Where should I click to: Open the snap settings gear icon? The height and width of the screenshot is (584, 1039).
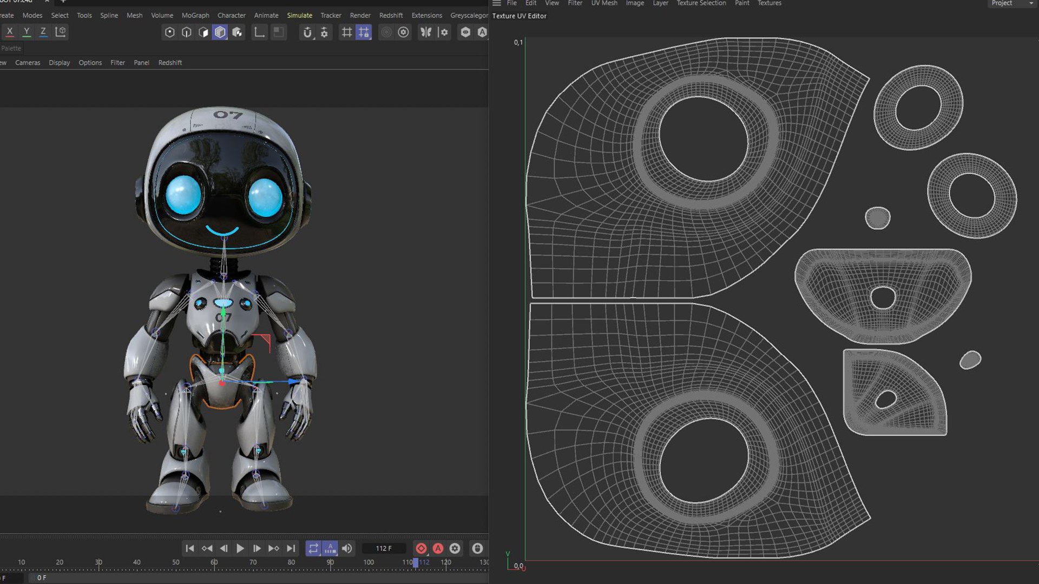point(324,32)
